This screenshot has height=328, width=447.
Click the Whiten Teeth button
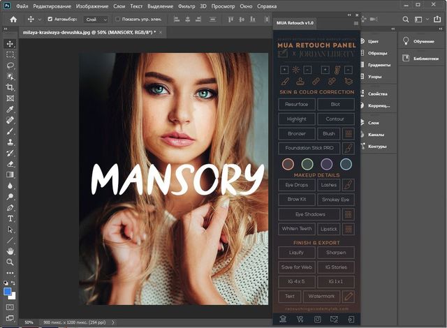pyautogui.click(x=297, y=229)
